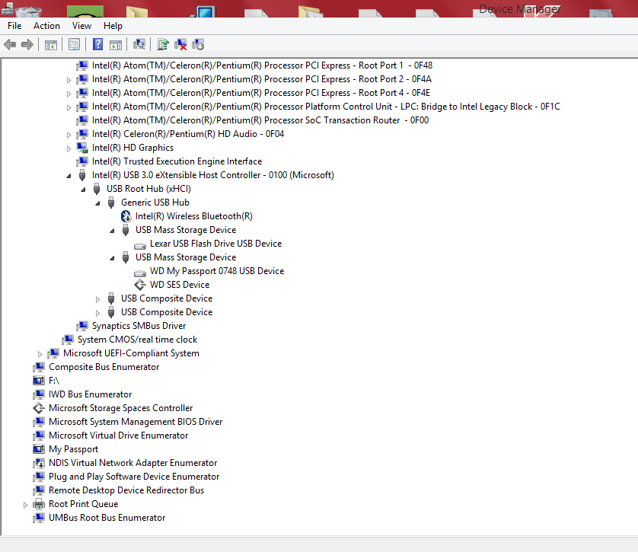Toggle the Show/Hide Console Tree toolbar icon
The height and width of the screenshot is (552, 638).
51,45
